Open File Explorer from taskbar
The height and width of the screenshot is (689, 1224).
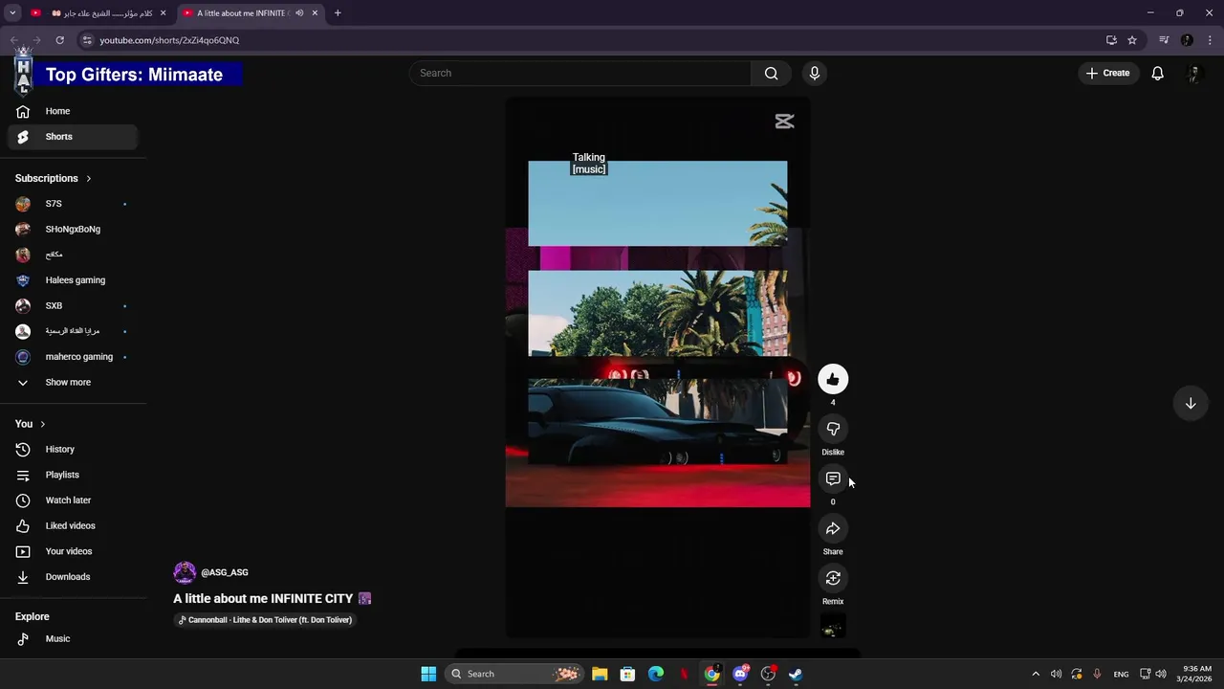[x=600, y=674]
